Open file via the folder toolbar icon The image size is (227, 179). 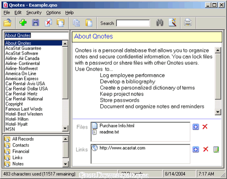pos(8,23)
